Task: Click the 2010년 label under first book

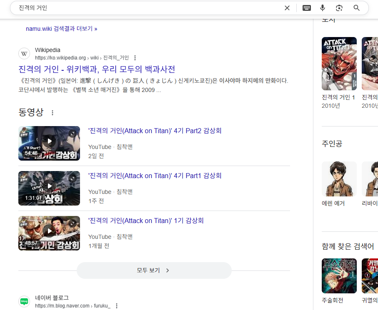Action: pos(330,106)
